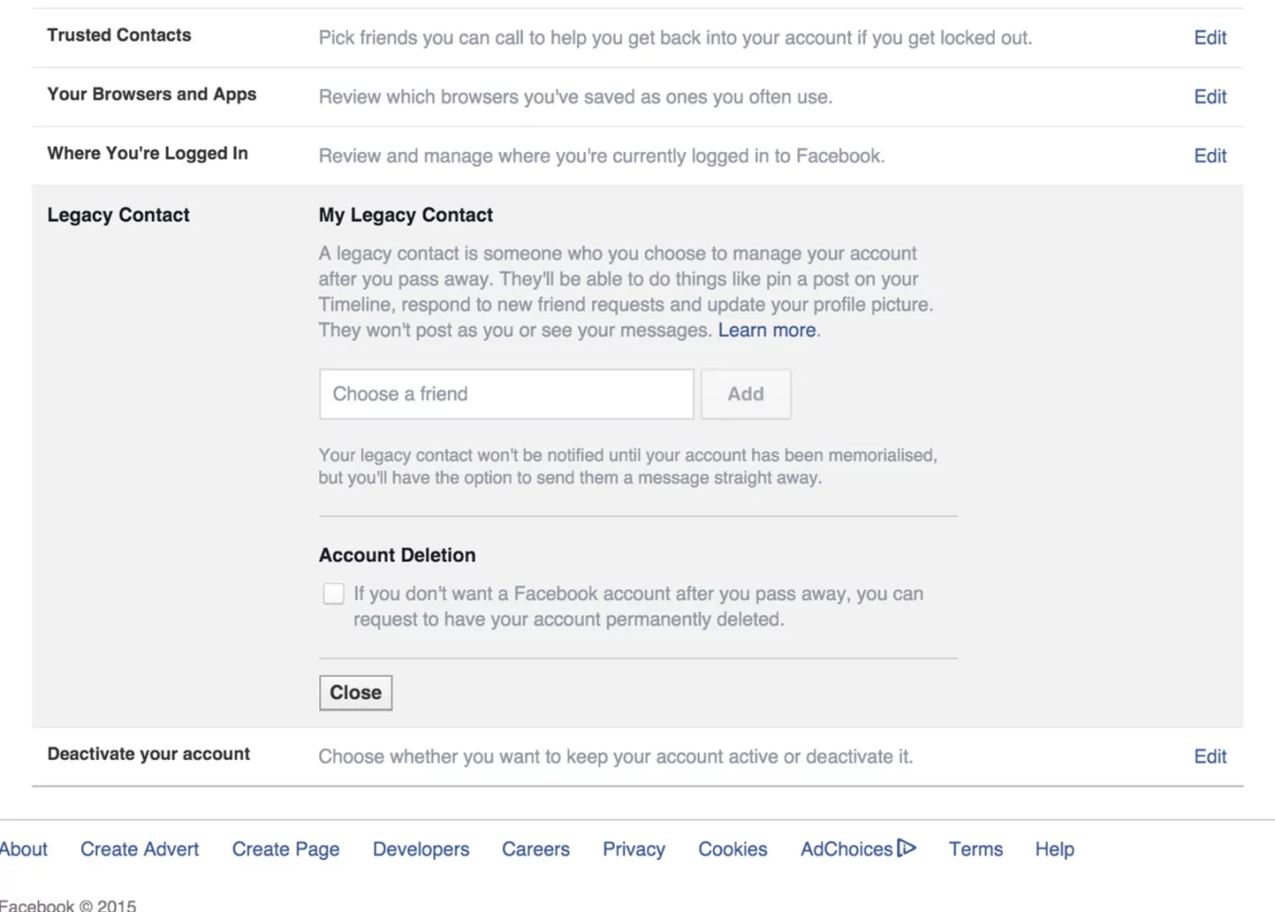Open the Cookies policy link
The width and height of the screenshot is (1275, 912).
(x=732, y=849)
